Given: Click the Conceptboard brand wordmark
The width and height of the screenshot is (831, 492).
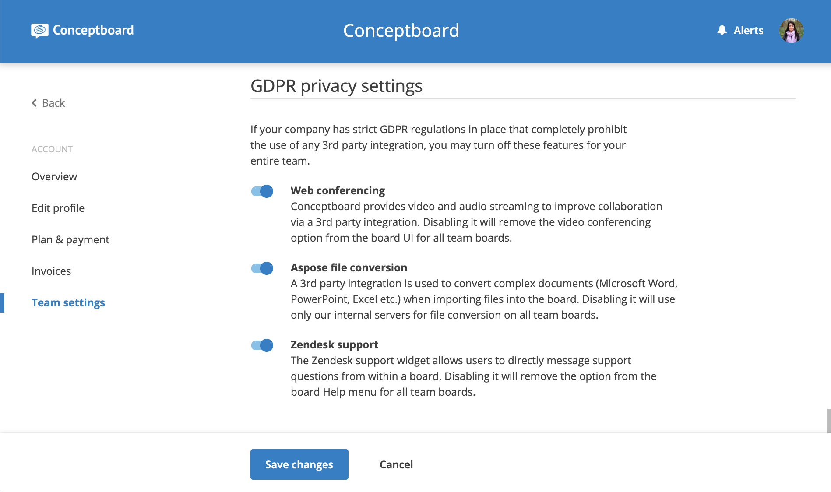Looking at the screenshot, I should tap(93, 30).
